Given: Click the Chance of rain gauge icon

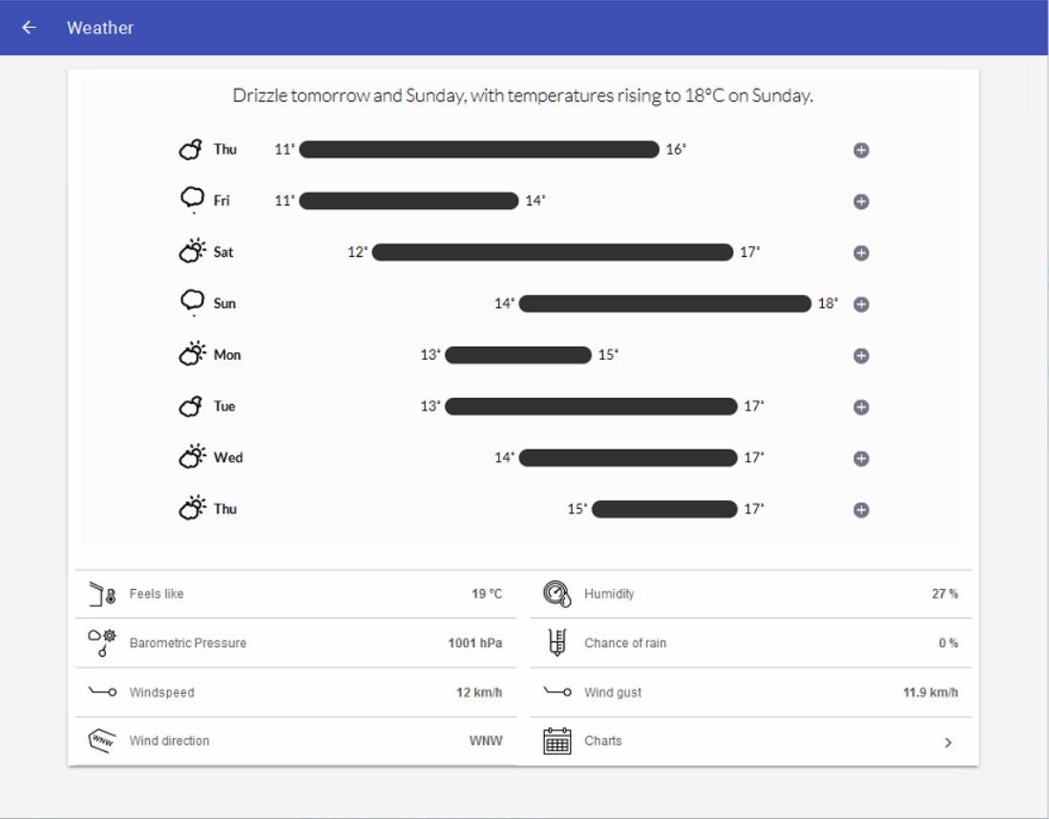Looking at the screenshot, I should [556, 643].
